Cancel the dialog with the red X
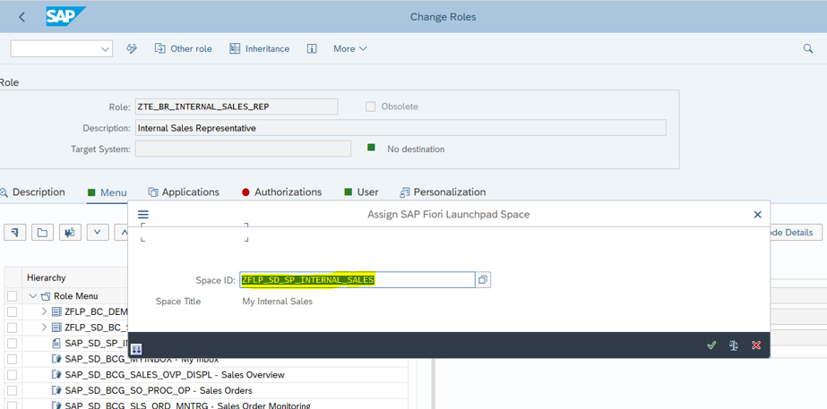 point(756,345)
